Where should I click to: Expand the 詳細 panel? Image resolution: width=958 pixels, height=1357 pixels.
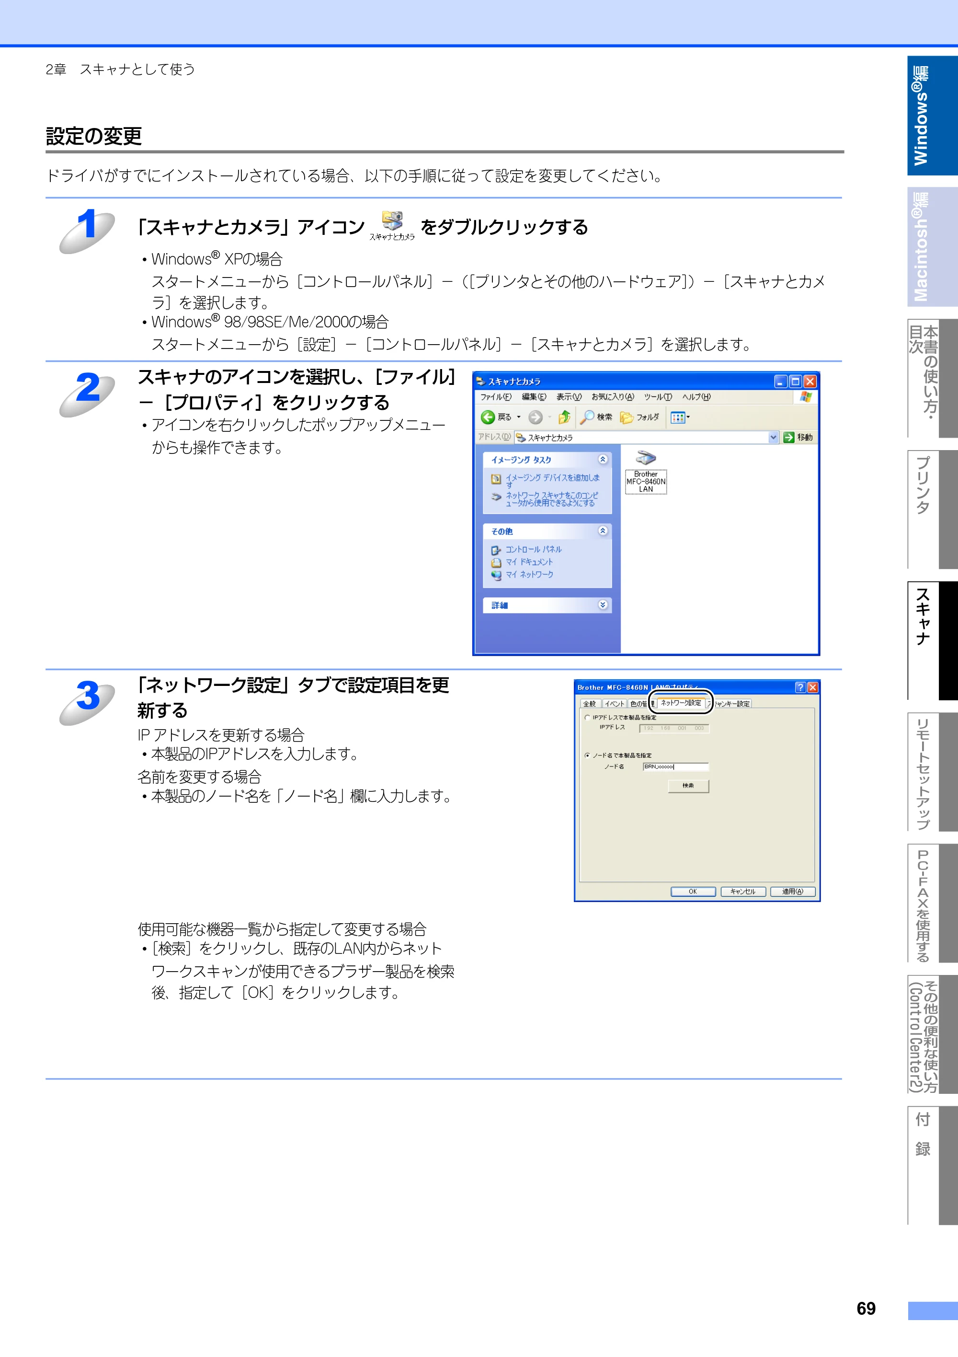603,604
